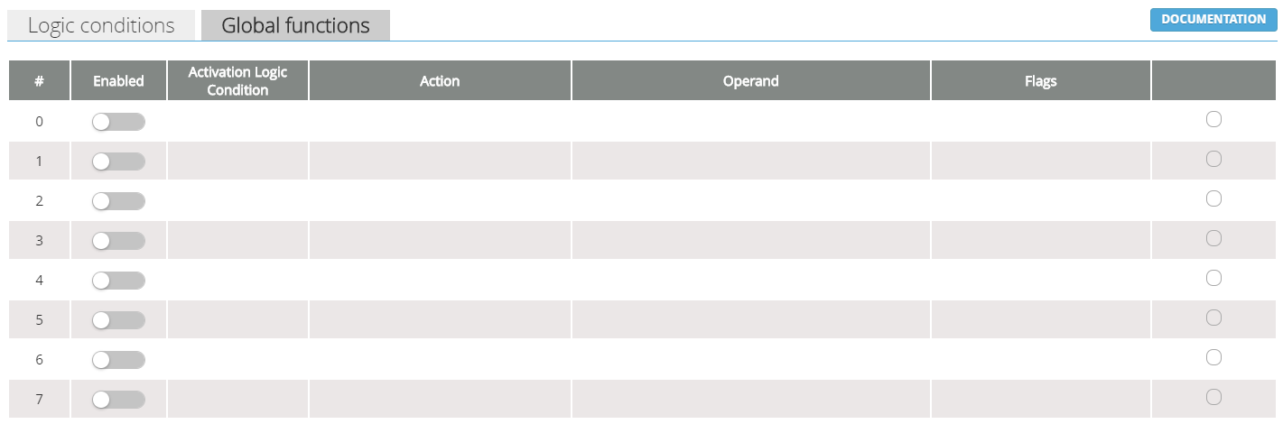Select the Global functions tab

point(295,25)
